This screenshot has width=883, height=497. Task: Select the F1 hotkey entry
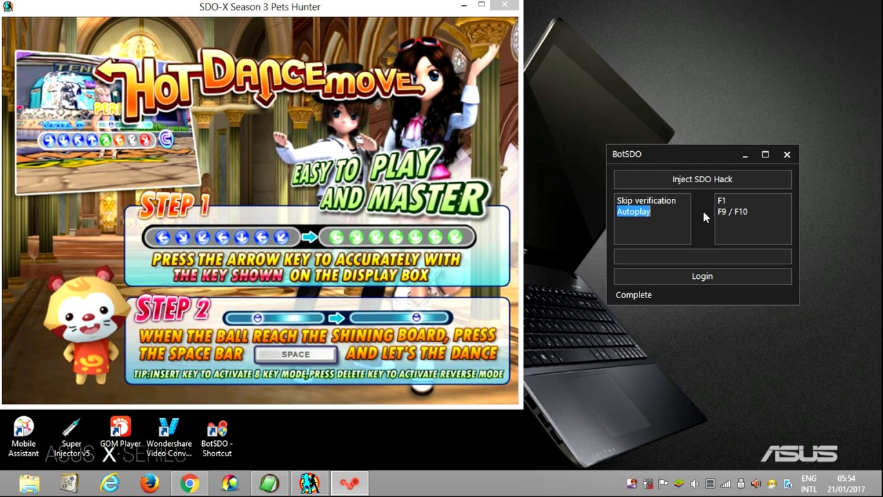coord(722,201)
